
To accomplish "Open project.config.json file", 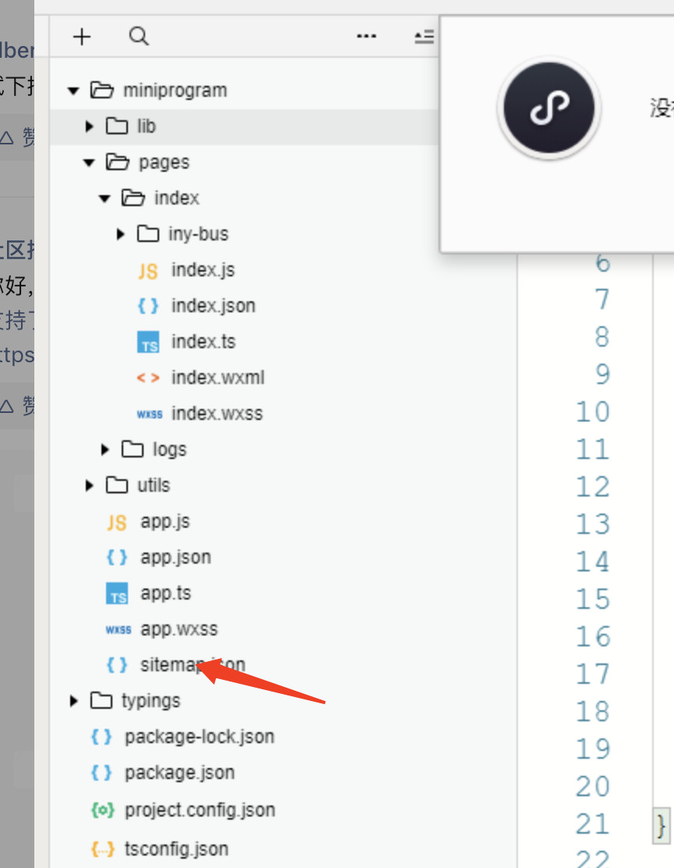I will pyautogui.click(x=200, y=810).
